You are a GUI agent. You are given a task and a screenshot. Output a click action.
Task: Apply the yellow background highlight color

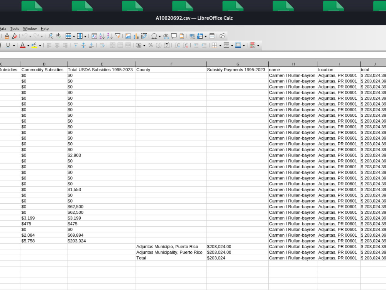34,45
